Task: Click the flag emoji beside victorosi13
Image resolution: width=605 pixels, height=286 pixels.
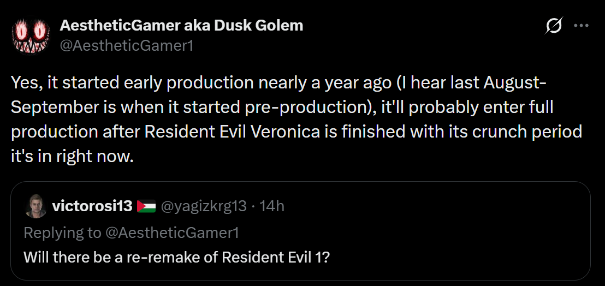Action: click(x=146, y=206)
